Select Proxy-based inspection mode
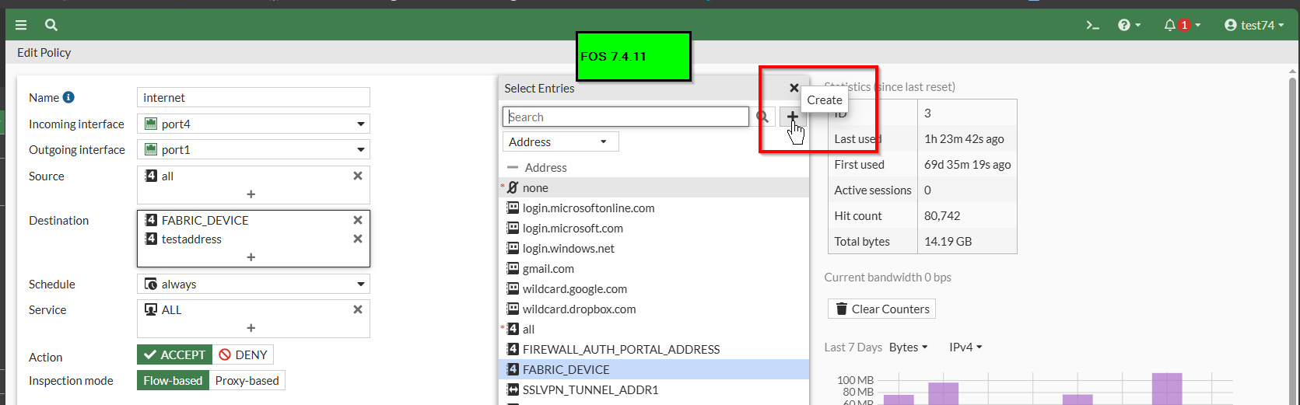Viewport: 1300px width, 405px height. click(247, 380)
